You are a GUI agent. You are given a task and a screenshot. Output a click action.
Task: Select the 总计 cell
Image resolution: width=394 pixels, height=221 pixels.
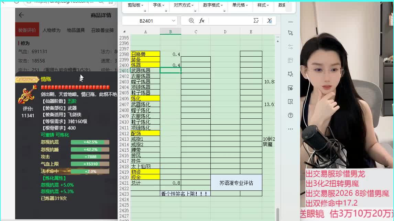145,183
